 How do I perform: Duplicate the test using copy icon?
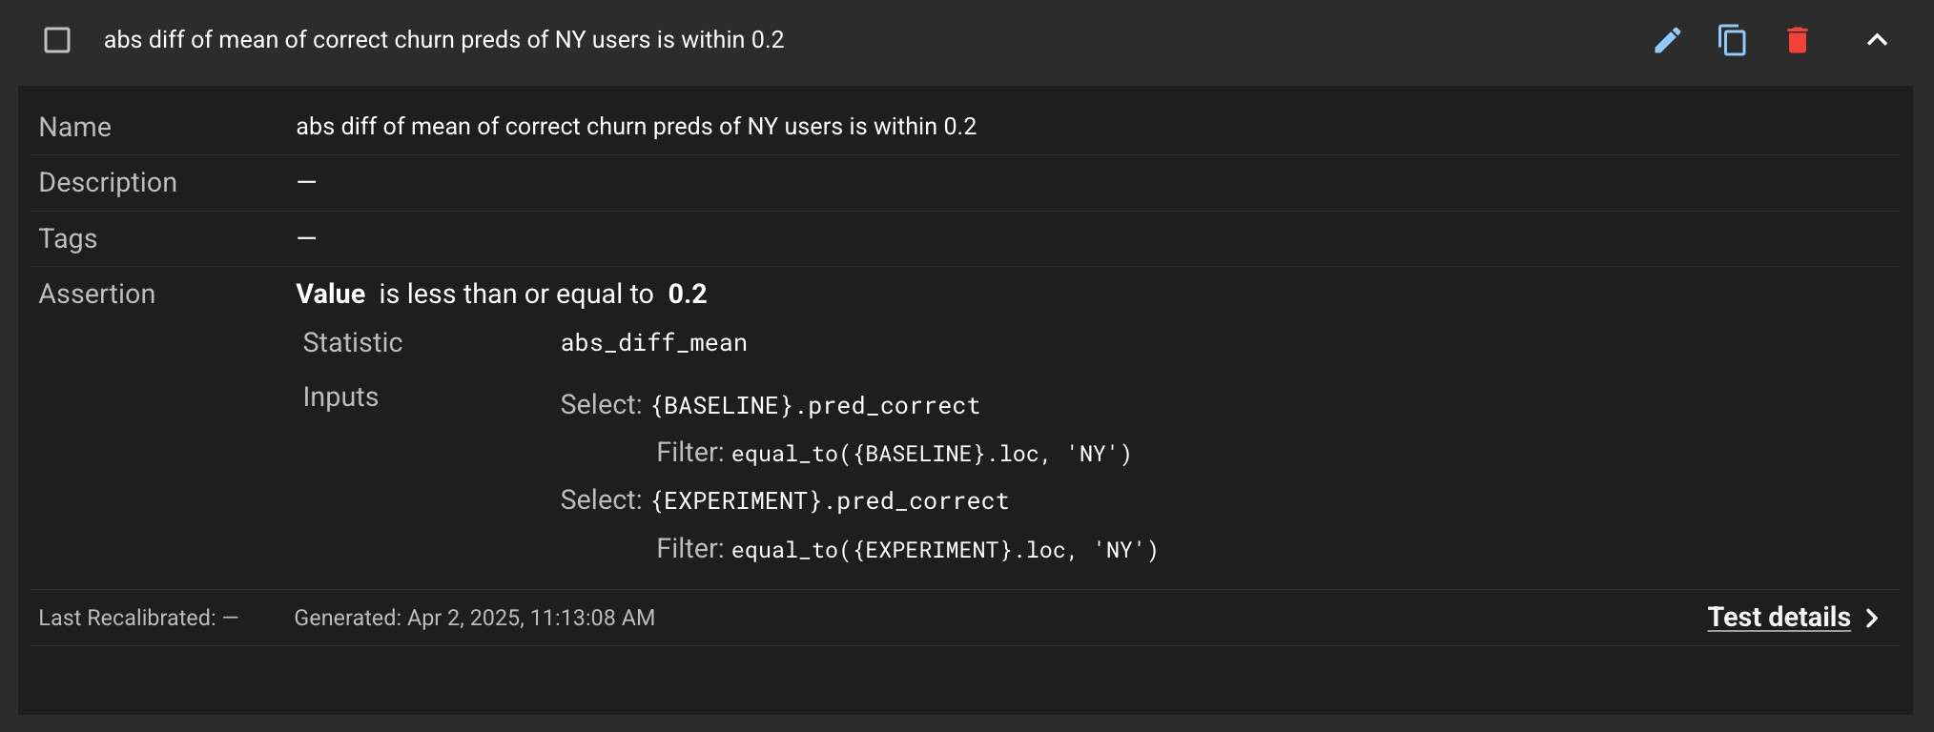coord(1732,40)
